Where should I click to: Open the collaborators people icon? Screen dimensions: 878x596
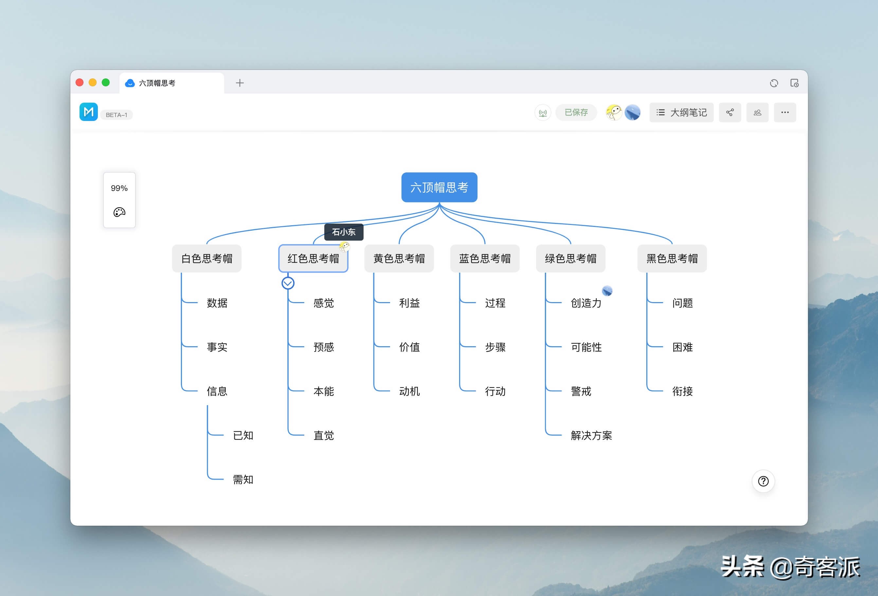coord(757,112)
